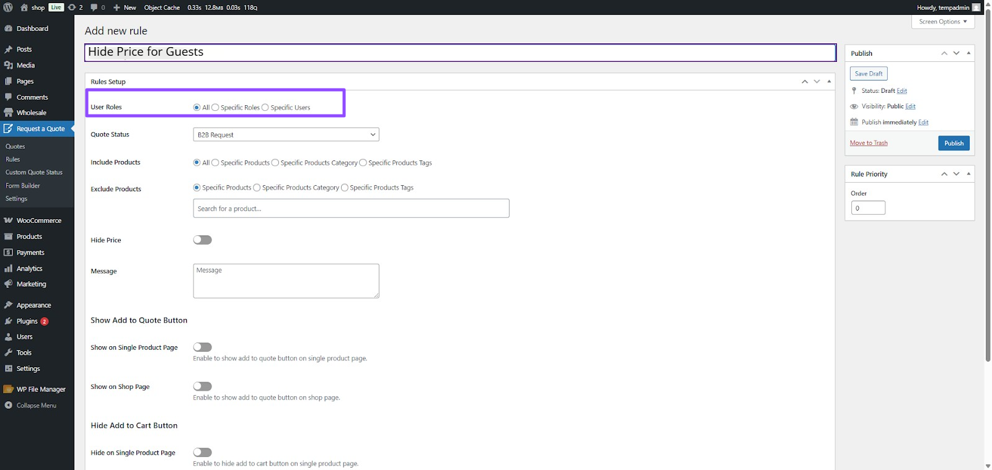Click the Order number field
The width and height of the screenshot is (992, 470).
(x=868, y=208)
